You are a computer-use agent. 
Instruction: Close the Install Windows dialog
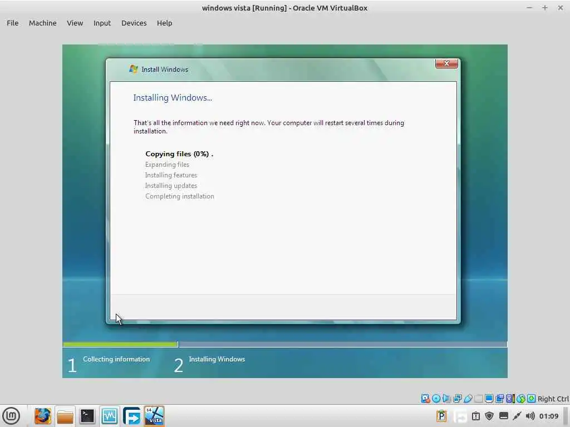446,63
